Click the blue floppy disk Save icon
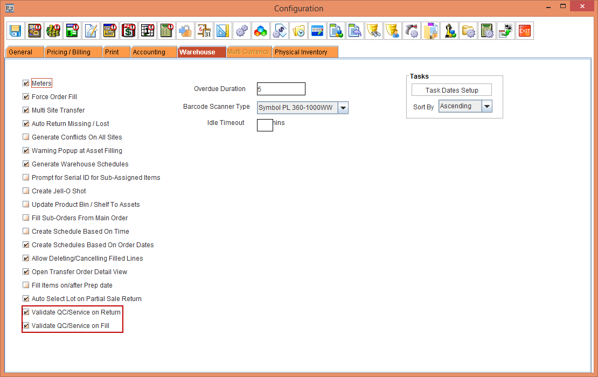 [x=16, y=31]
